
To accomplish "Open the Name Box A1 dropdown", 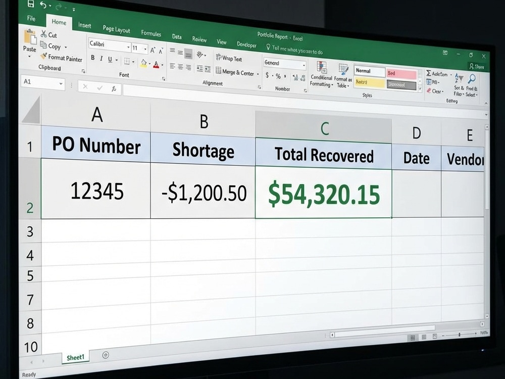I will 61,84.
